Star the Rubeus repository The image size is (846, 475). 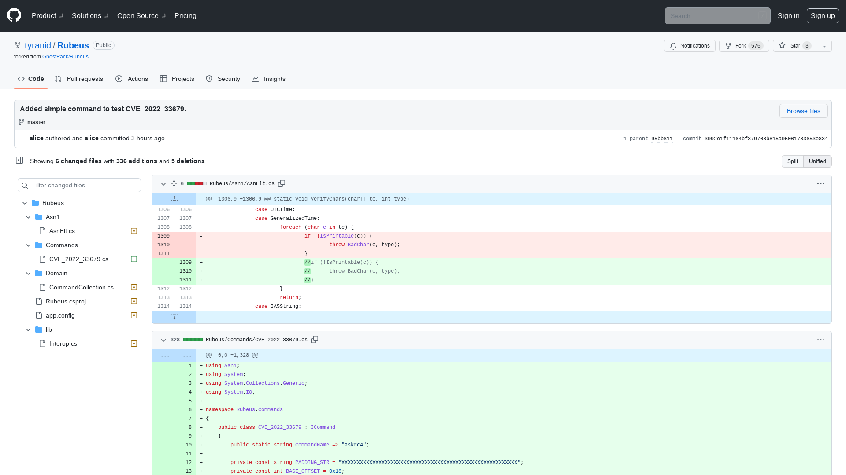(x=794, y=46)
